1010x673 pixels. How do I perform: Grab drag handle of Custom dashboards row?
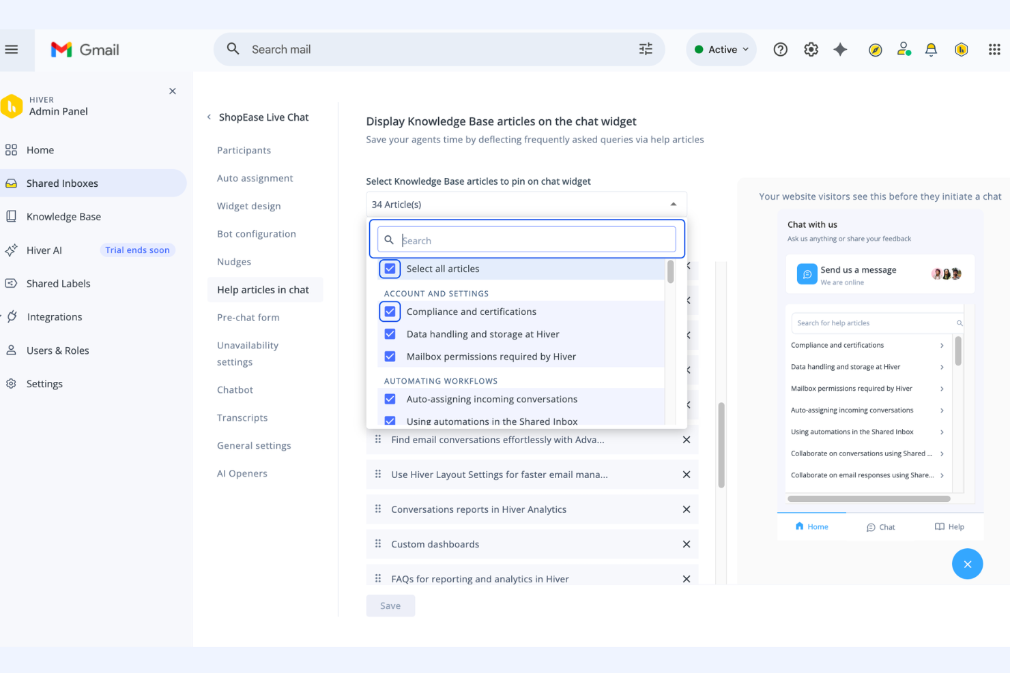tap(378, 543)
